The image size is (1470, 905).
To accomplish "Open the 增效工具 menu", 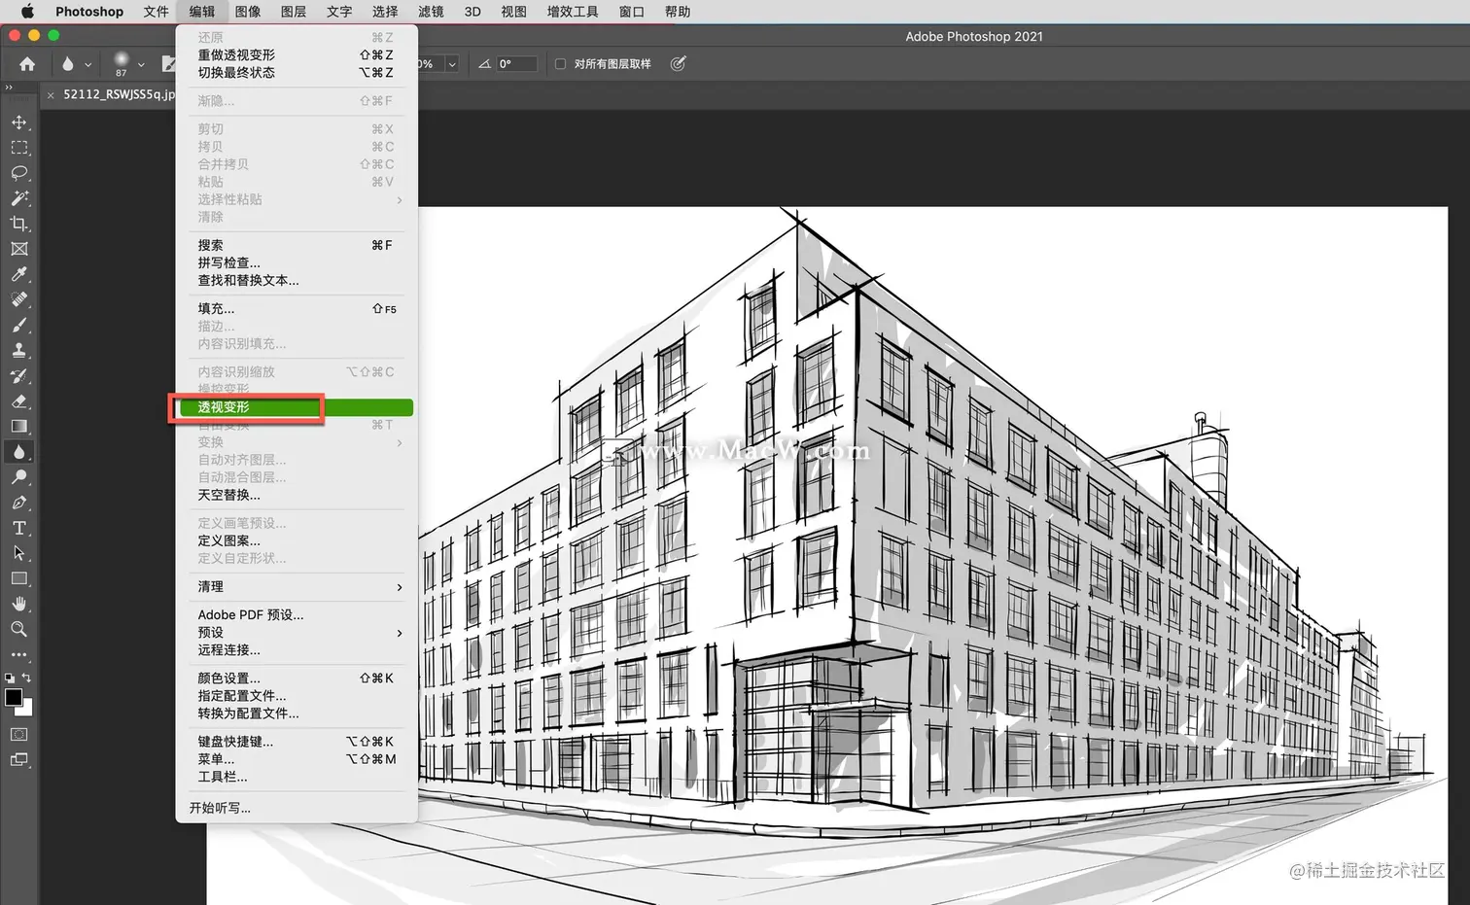I will (573, 12).
